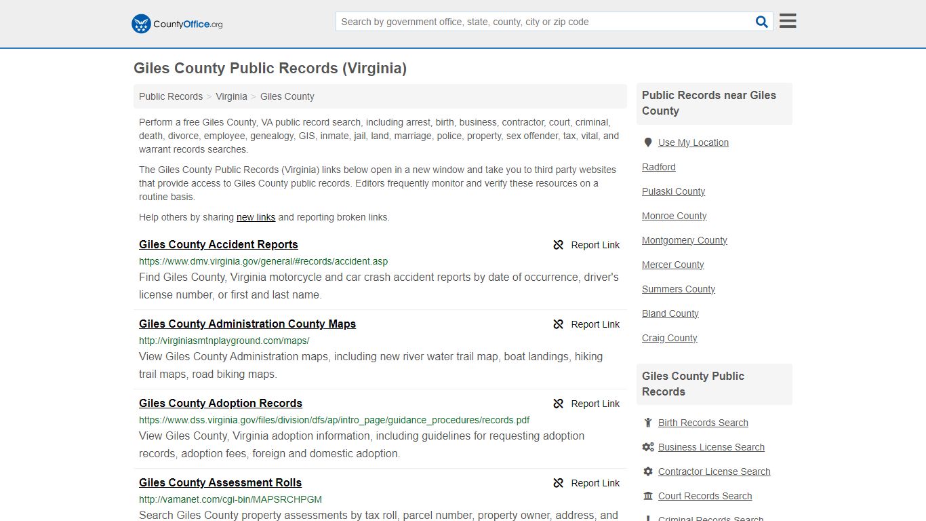Open Birth Records Search
This screenshot has width=926, height=521.
tap(703, 423)
